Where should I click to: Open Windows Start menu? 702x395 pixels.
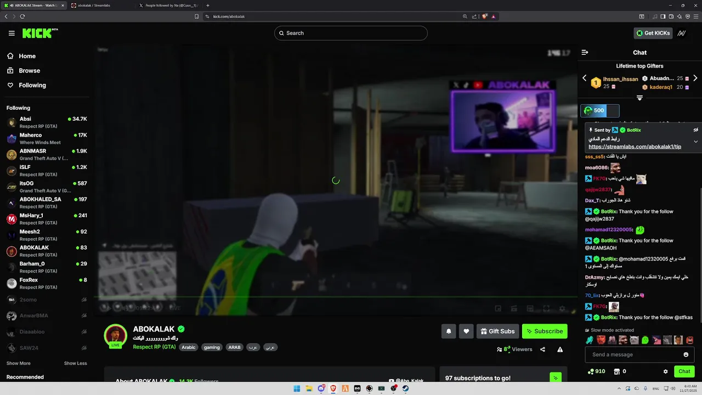click(297, 388)
